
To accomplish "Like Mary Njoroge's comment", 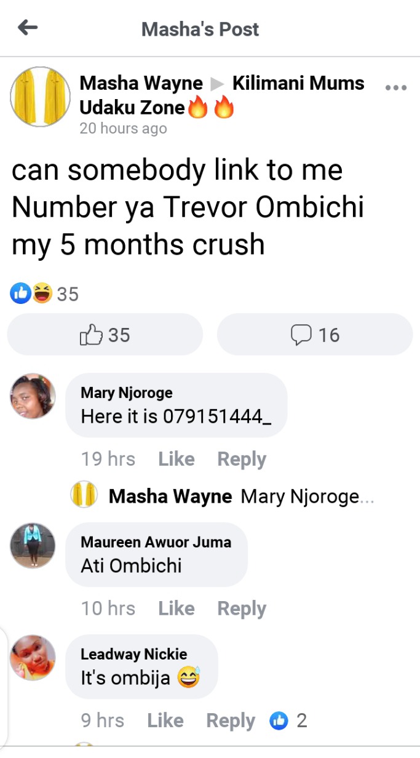I will pyautogui.click(x=176, y=459).
